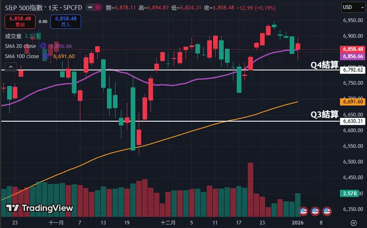Screen dimensions: 367x228
Task: Select the 成交量 volume indicator label
Action: click(14, 36)
